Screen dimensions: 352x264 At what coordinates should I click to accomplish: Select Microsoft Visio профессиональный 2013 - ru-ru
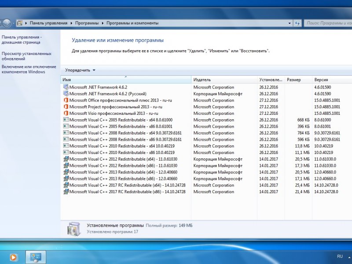pyautogui.click(x=114, y=113)
